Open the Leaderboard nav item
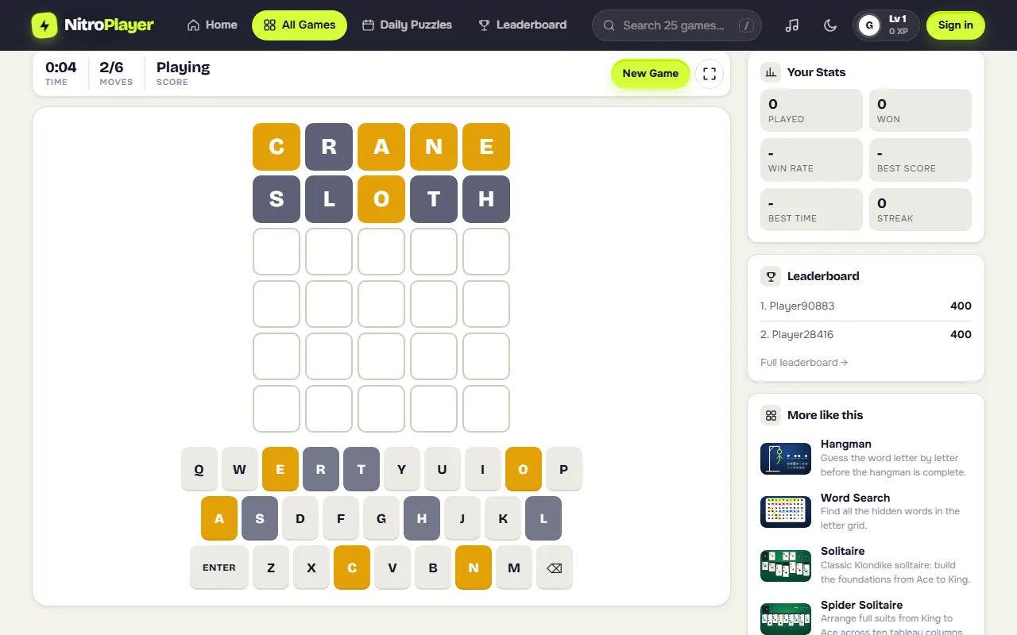This screenshot has height=635, width=1017. 522,25
